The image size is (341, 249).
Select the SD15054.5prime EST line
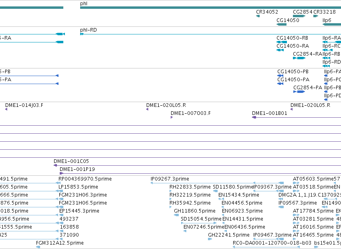(x=199, y=223)
